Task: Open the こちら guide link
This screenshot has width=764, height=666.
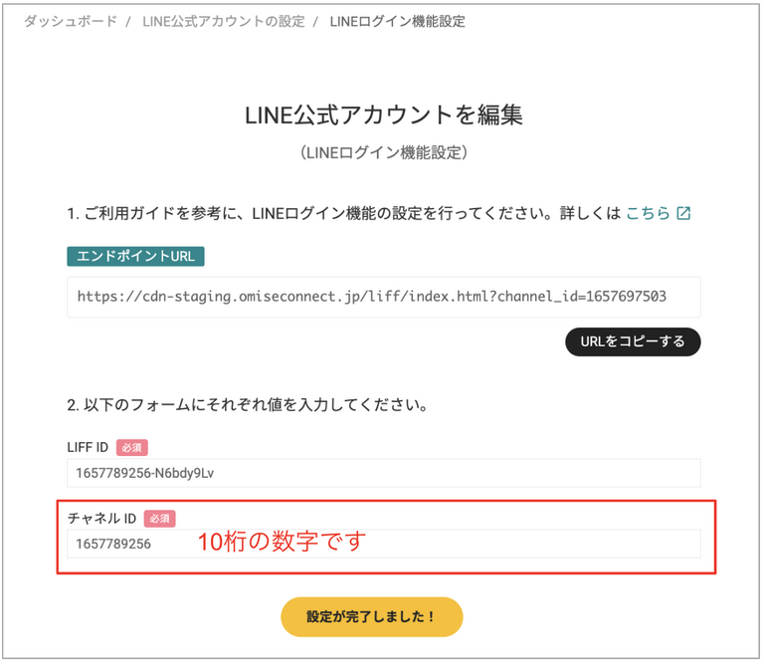Action: point(648,214)
